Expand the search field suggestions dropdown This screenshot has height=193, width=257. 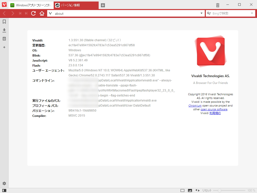(252, 13)
